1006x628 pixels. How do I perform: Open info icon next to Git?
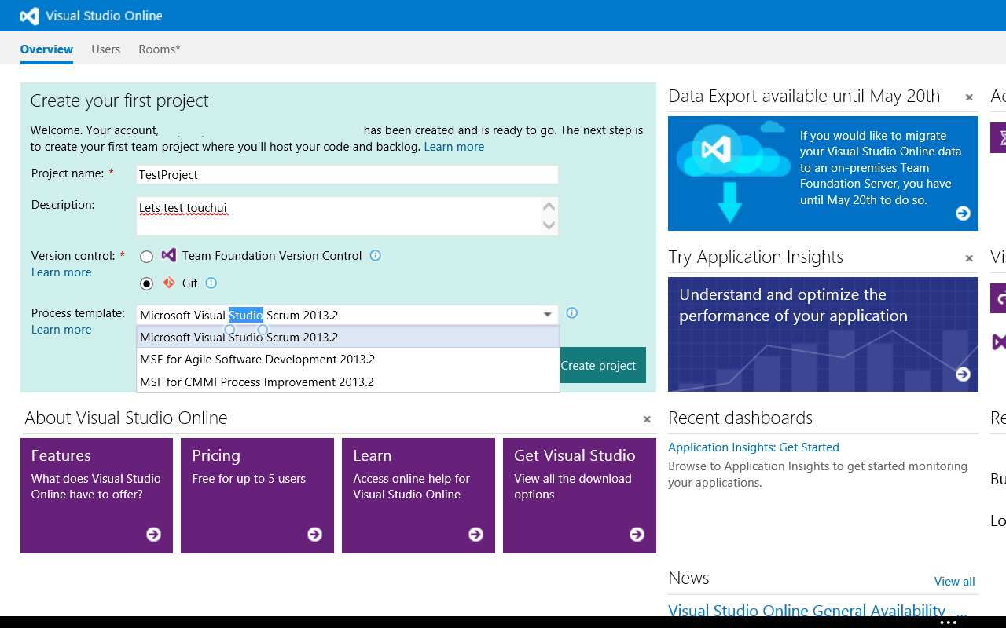[211, 283]
